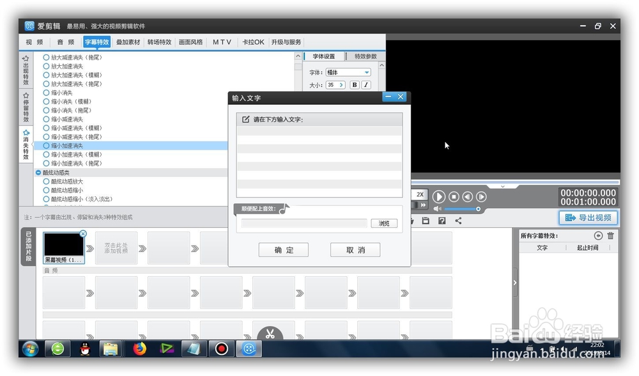The image size is (639, 376).
Task: Open QQ penguin taskbar icon
Action: coord(84,349)
